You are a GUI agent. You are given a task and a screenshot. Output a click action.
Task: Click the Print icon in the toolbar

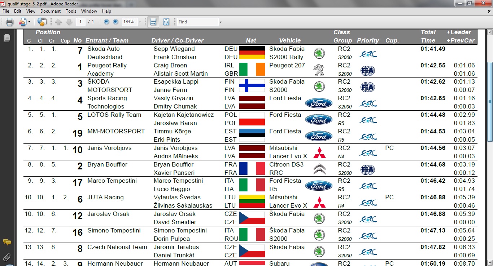coord(9,22)
